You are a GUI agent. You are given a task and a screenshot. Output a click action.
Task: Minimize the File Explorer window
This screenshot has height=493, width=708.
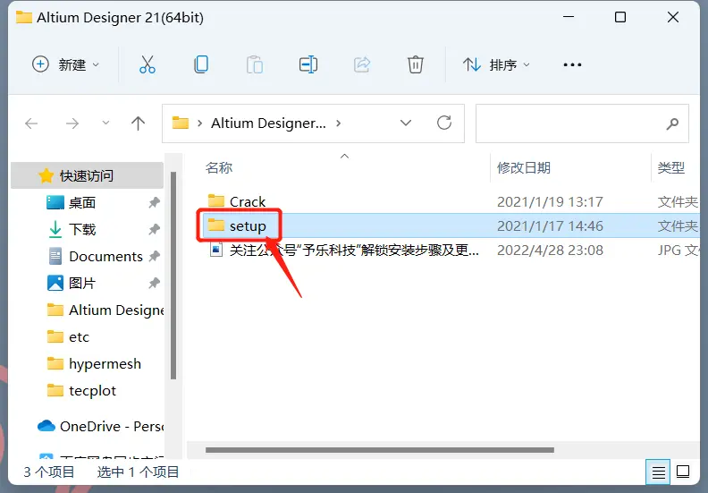(x=569, y=18)
